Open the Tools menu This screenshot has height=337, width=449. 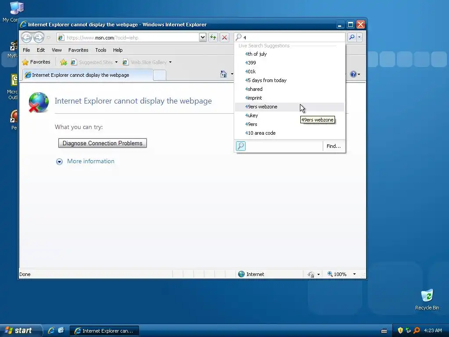[x=101, y=50]
